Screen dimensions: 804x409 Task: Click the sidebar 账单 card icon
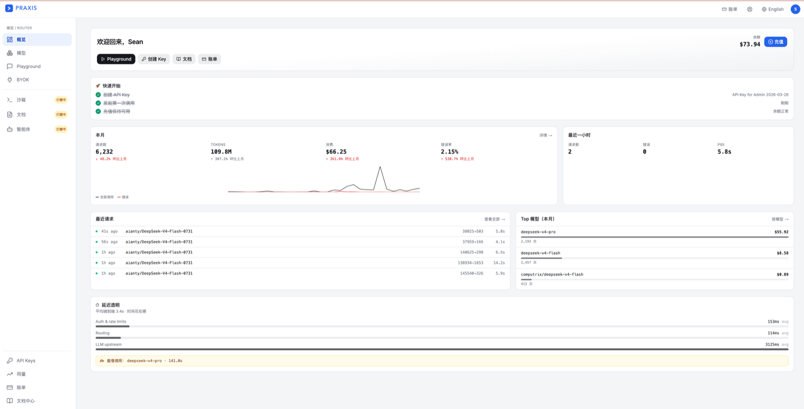click(x=10, y=387)
